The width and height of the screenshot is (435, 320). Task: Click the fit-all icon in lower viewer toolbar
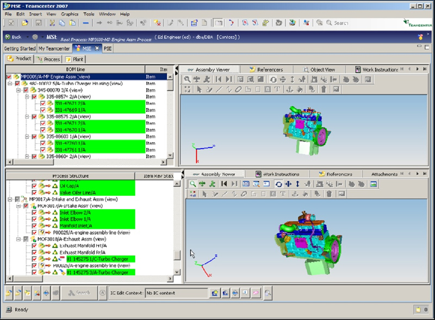246,184
